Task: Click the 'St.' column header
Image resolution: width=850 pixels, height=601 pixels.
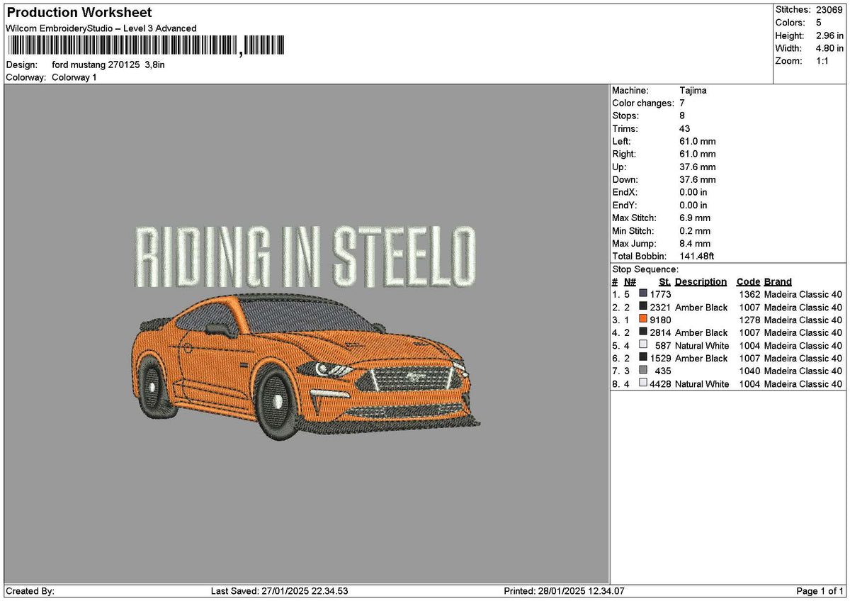Action: tap(664, 281)
